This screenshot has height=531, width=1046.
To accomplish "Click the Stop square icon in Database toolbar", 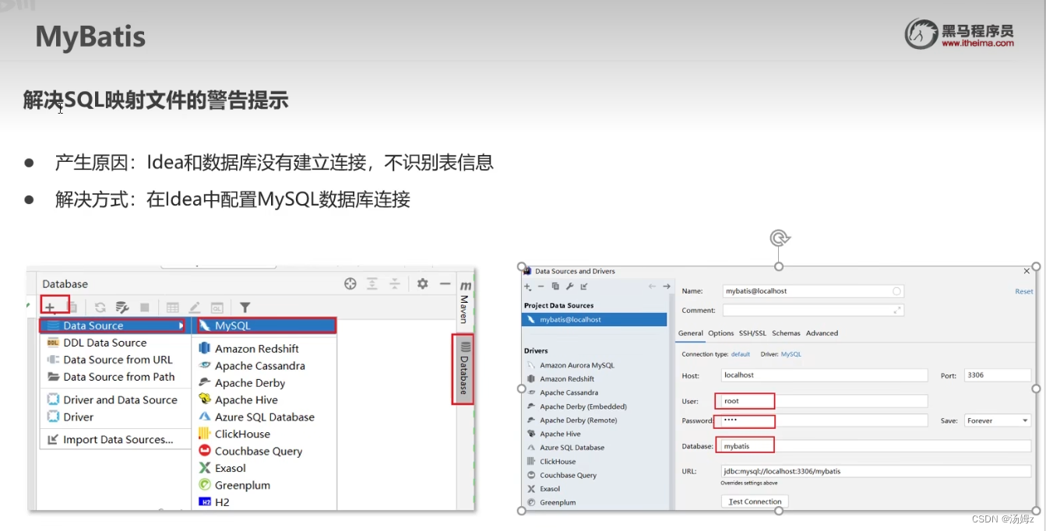I will click(145, 308).
